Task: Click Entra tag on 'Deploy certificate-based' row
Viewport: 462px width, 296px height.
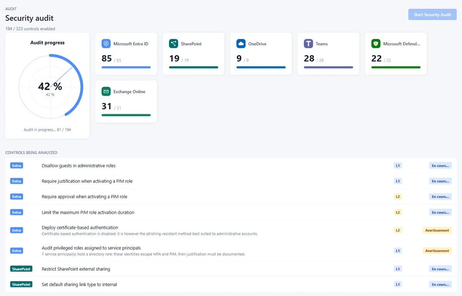Action: click(17, 230)
